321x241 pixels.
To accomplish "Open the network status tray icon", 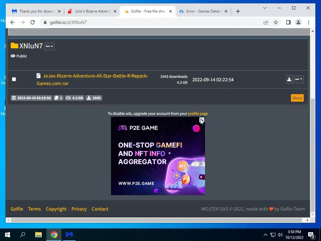I will pos(273,235).
